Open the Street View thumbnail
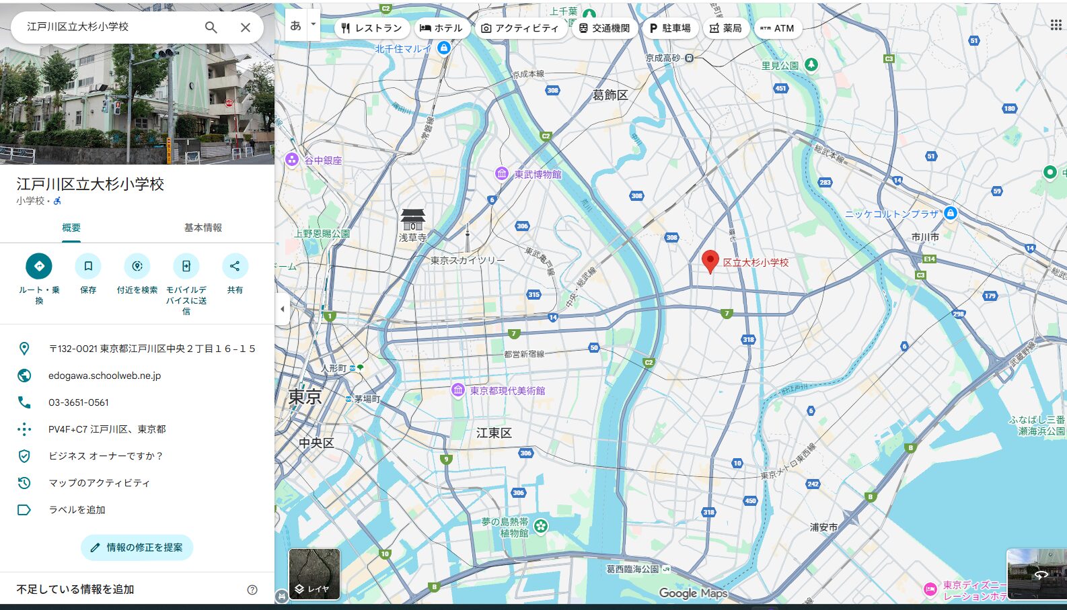Viewport: 1067px width, 610px height. 1036,573
